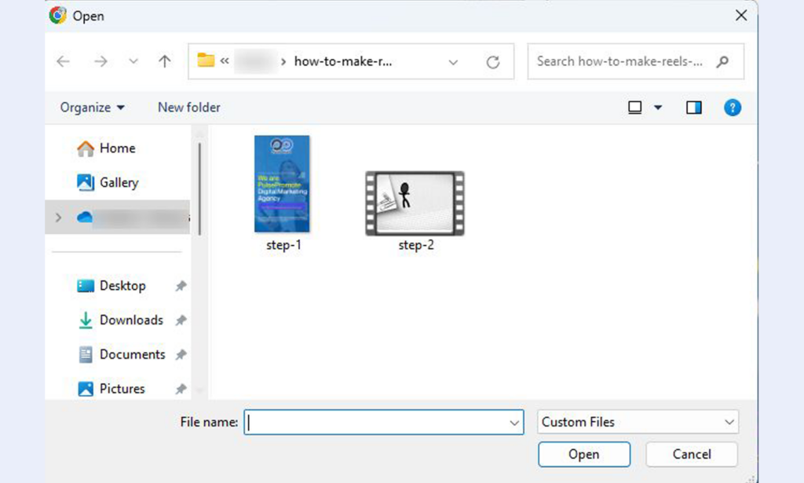
Task: Select the step-2 video file
Action: click(415, 203)
